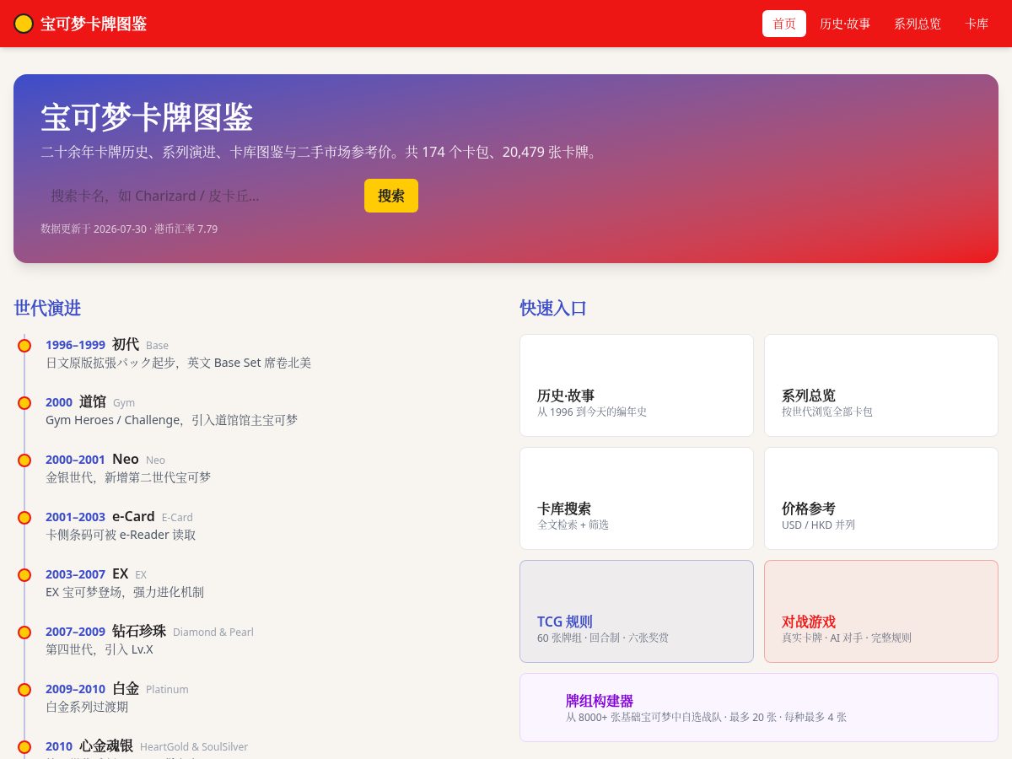Screen dimensions: 1012x759
Task: Launch the 对战游戏 card
Action: (881, 611)
